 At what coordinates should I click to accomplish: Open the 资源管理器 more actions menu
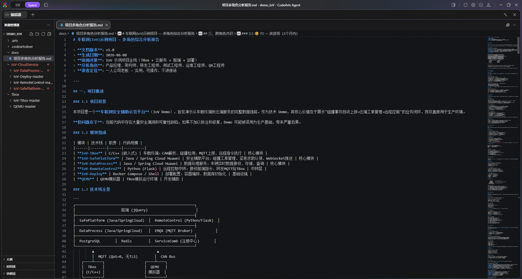coord(49,25)
